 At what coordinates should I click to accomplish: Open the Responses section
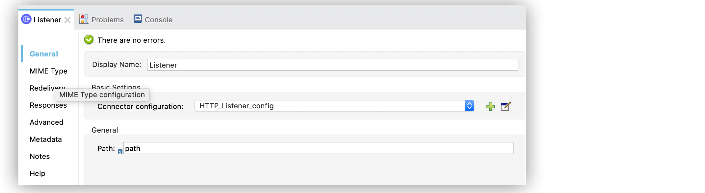pyautogui.click(x=48, y=105)
